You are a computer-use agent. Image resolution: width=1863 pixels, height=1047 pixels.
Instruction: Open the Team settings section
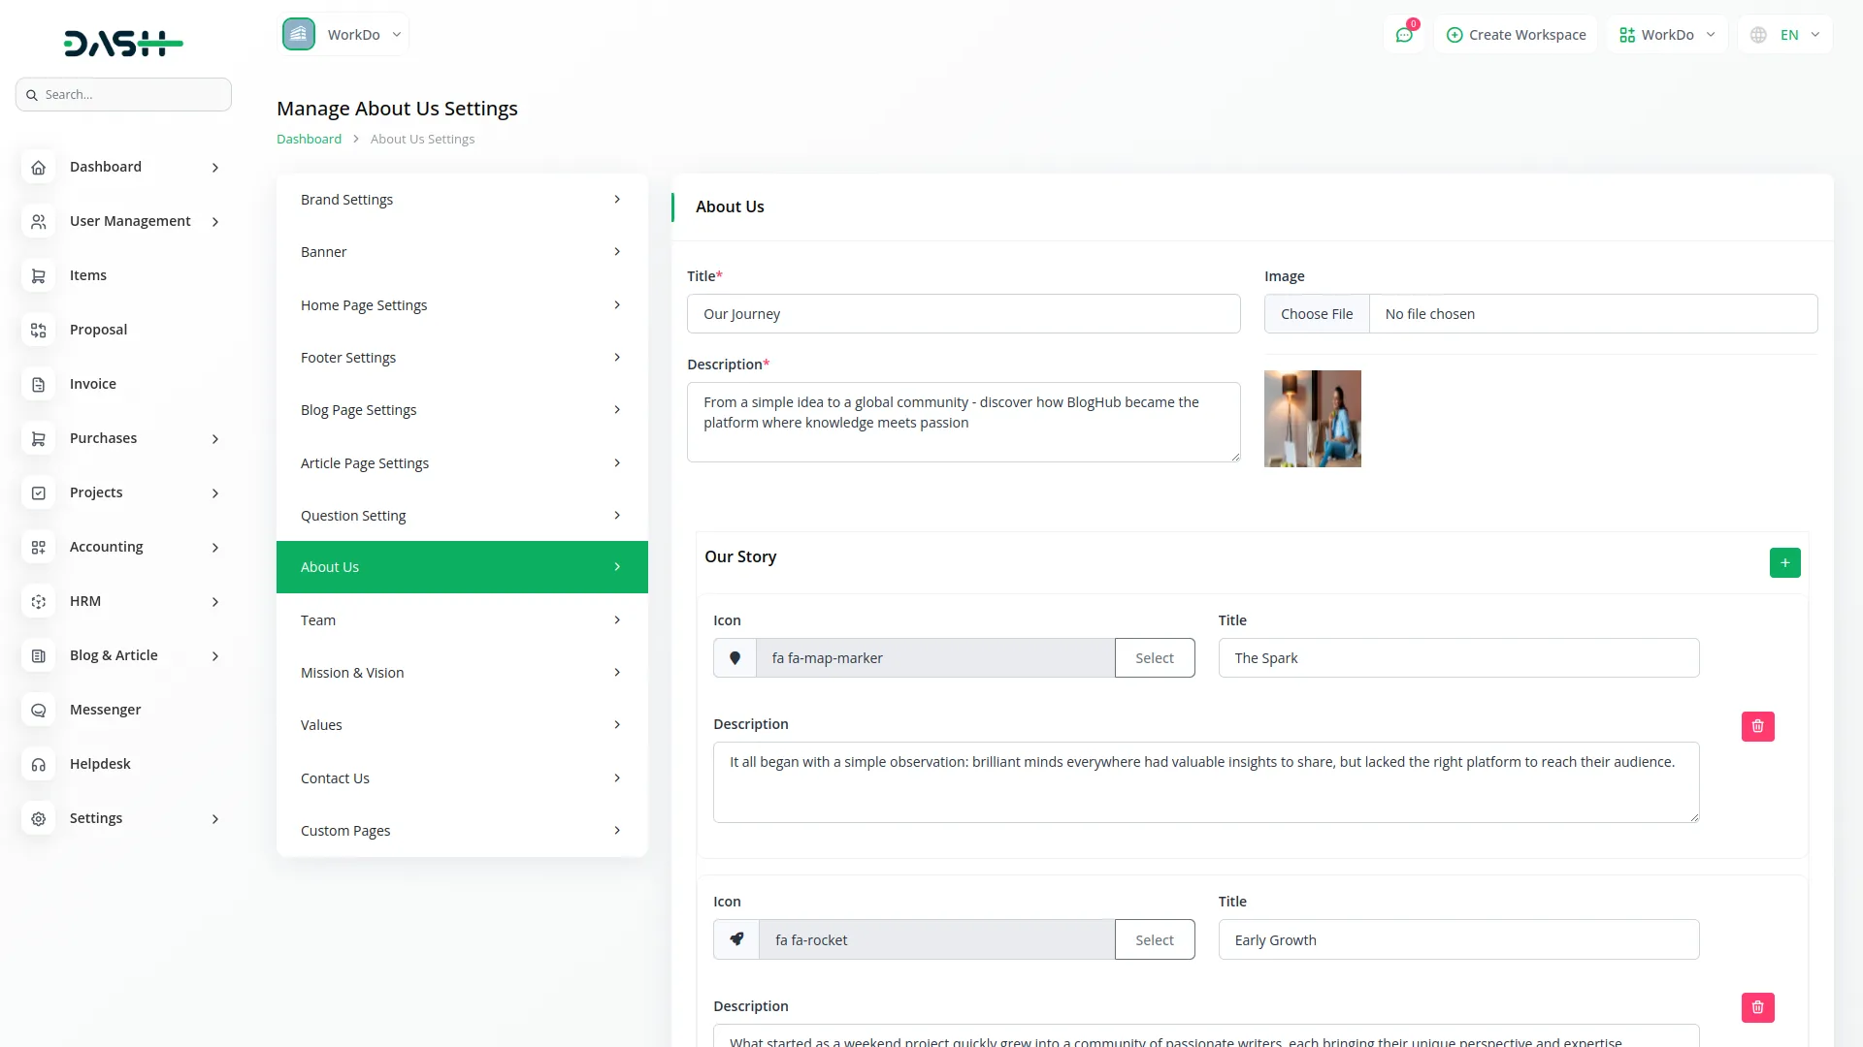(x=461, y=620)
